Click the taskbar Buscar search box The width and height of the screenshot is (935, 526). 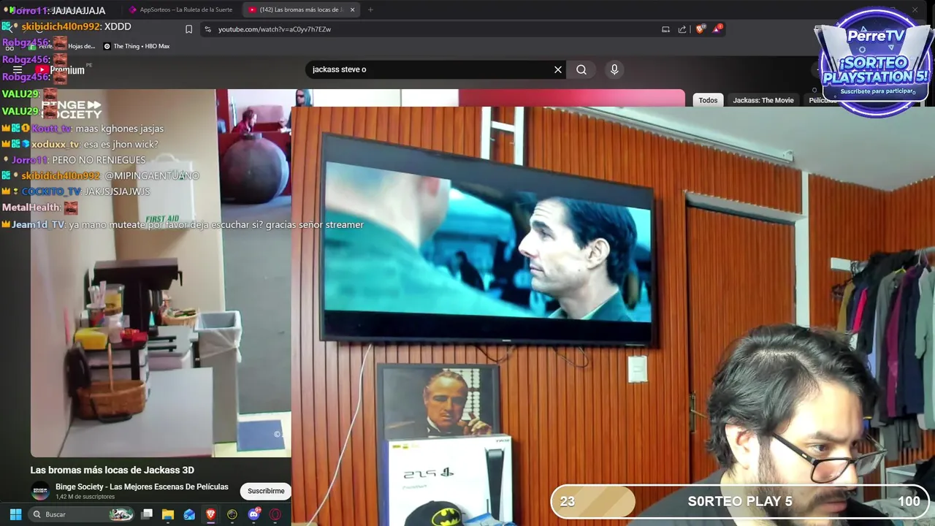[82, 514]
